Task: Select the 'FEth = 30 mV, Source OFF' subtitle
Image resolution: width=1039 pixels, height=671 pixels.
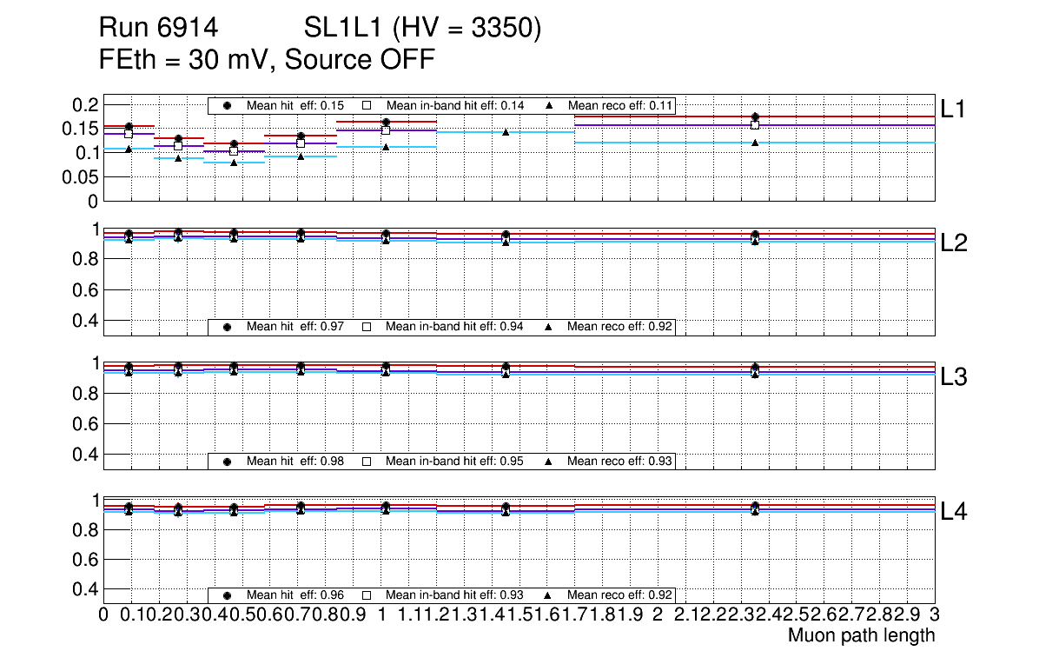Action: pyautogui.click(x=267, y=59)
